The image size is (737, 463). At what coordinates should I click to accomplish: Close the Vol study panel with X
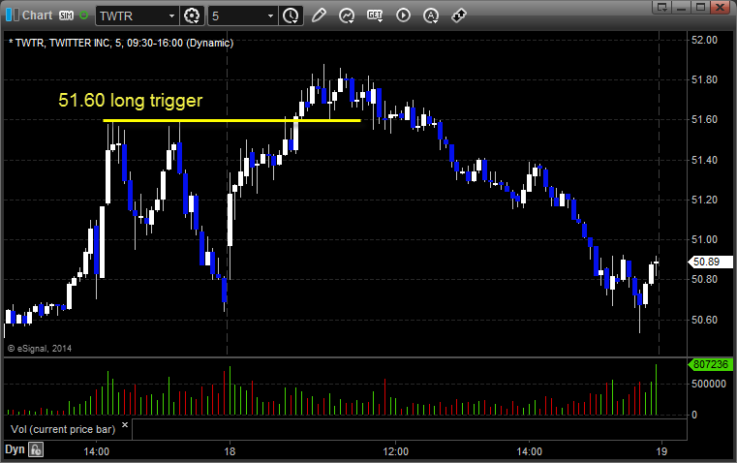click(x=125, y=425)
